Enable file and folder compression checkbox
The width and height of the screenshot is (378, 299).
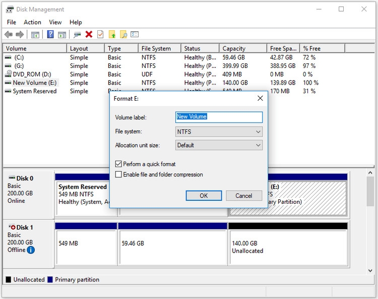118,174
